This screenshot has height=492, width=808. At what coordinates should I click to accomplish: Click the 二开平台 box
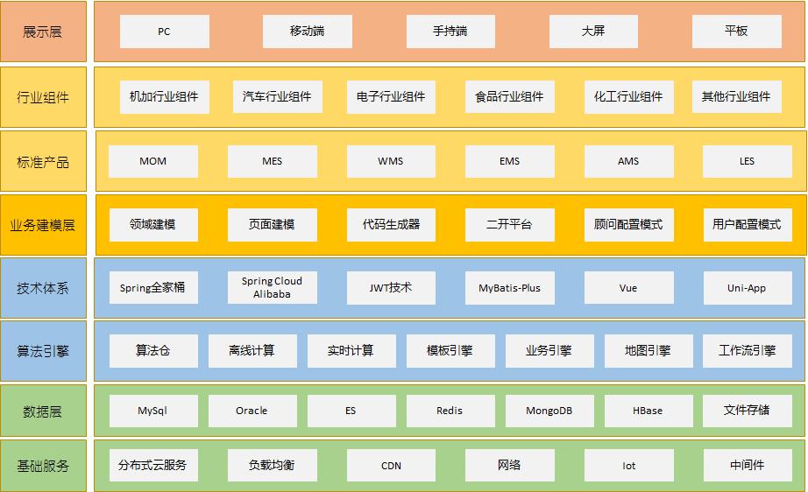click(510, 225)
